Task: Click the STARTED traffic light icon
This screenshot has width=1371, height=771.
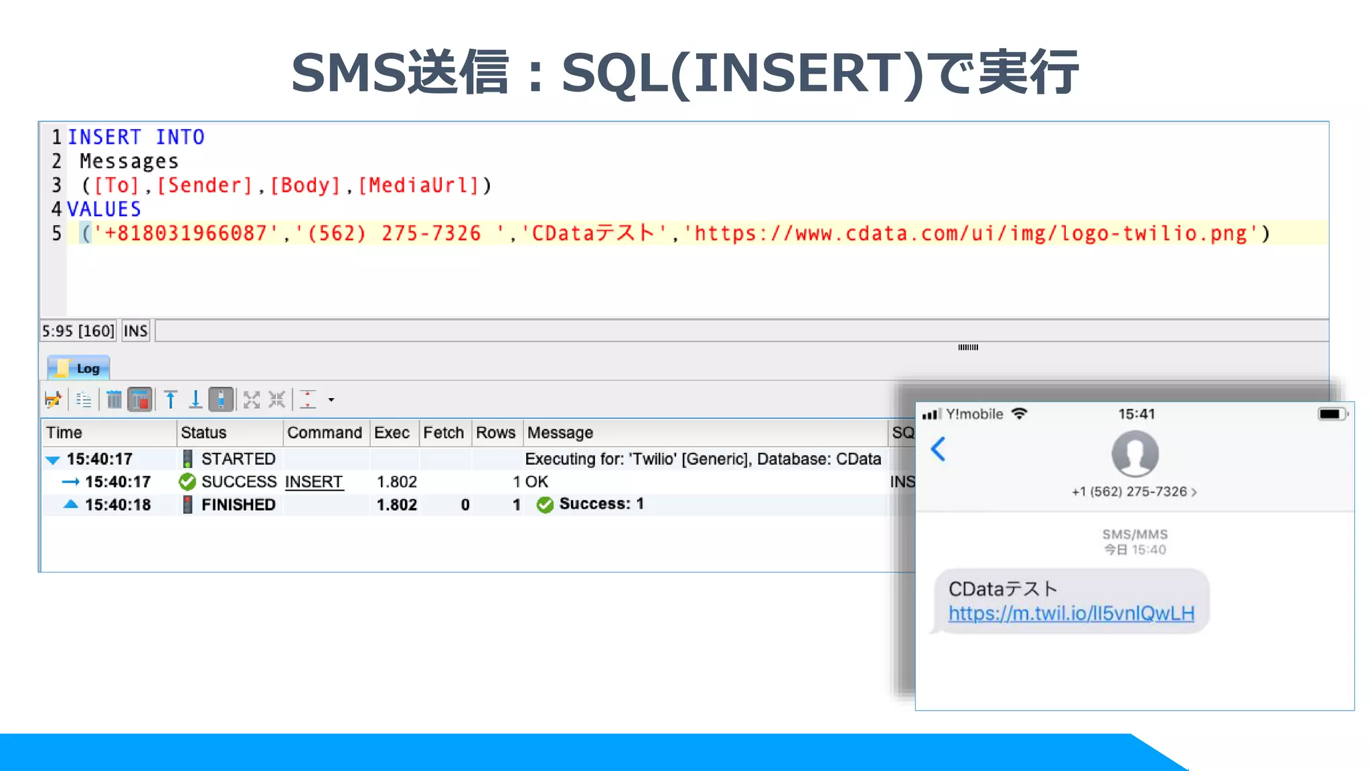Action: pyautogui.click(x=187, y=459)
